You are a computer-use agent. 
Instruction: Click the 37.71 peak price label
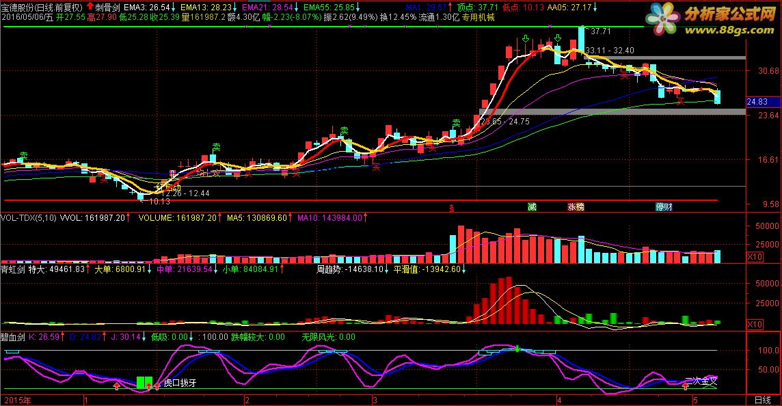click(x=600, y=31)
